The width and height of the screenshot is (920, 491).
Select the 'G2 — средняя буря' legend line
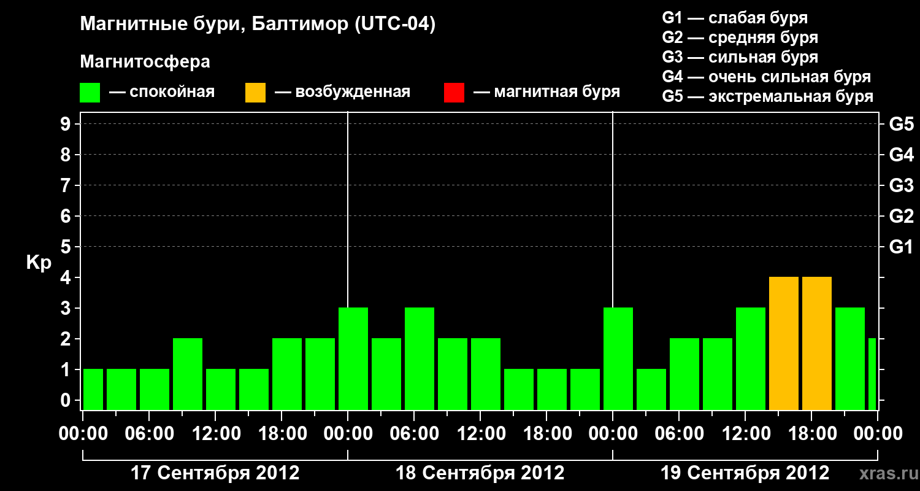point(740,37)
